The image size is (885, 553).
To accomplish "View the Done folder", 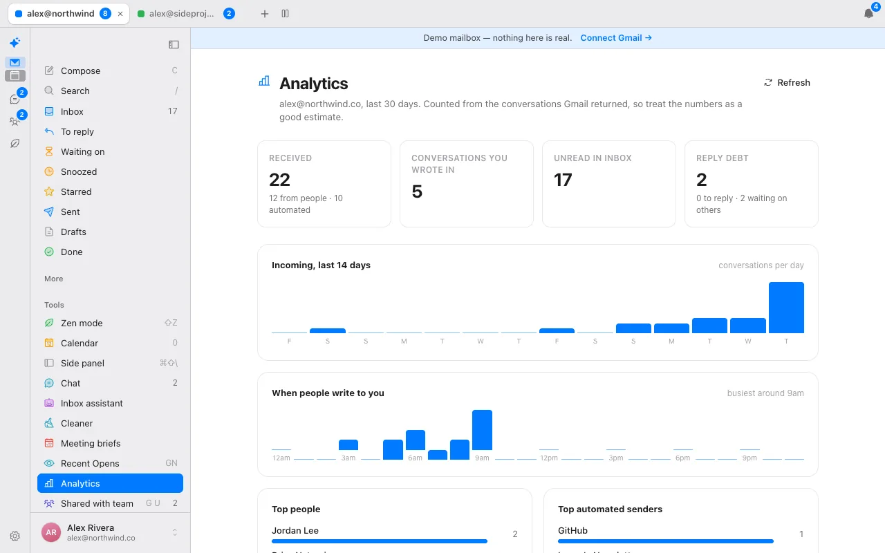I will [x=111, y=252].
